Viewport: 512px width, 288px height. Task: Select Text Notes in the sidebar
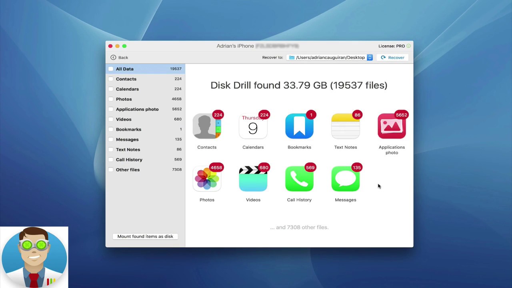coord(145,150)
